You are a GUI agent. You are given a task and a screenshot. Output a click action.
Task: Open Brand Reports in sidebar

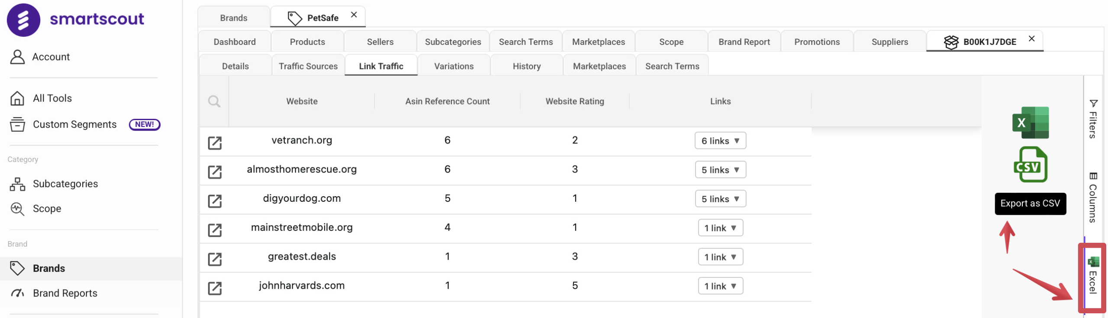(x=54, y=293)
